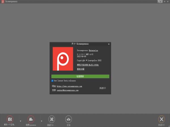This screenshot has width=170, height=127.
Task: Click the Screenpresso app icon in title bar
Action: 3,1
